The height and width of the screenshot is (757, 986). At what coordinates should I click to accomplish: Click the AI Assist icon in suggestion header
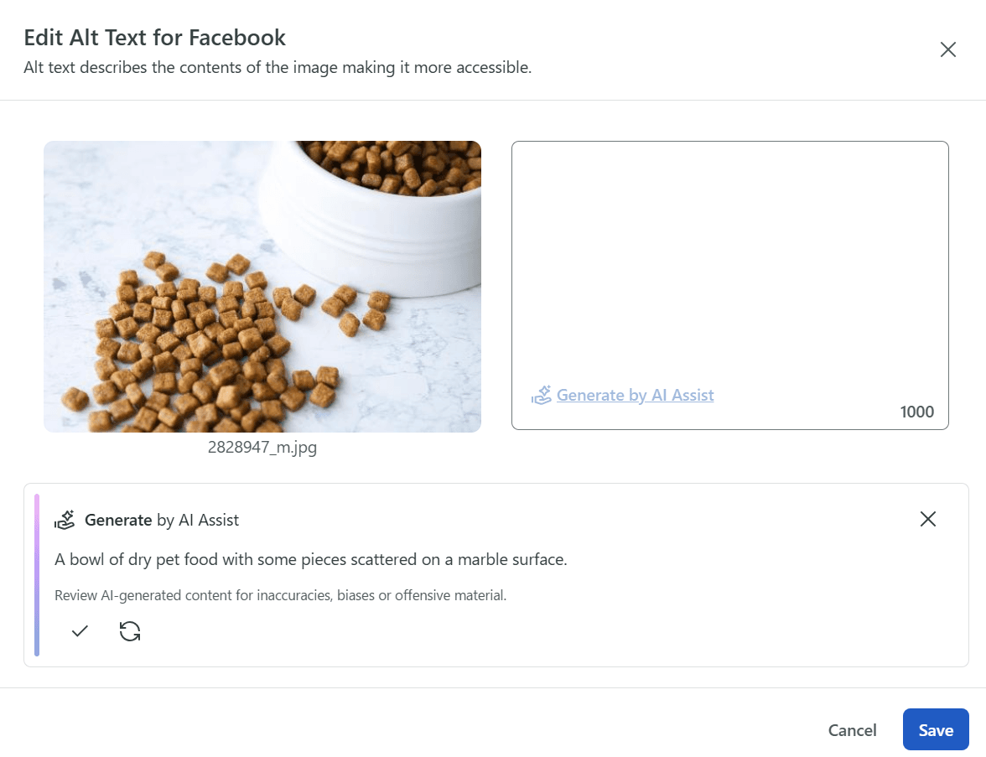65,520
